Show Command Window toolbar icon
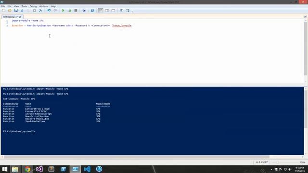 click(x=121, y=11)
